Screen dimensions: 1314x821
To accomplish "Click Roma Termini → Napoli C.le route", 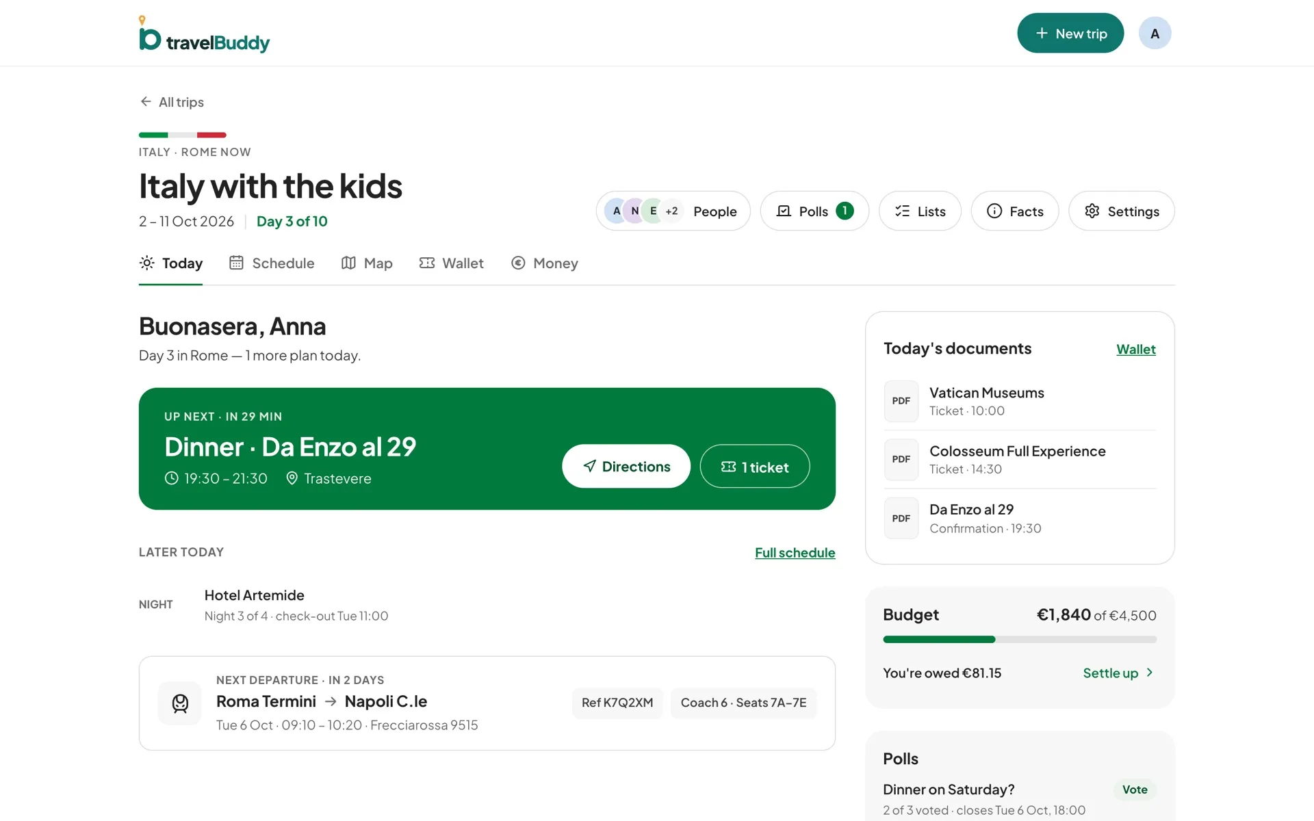I will 322,701.
